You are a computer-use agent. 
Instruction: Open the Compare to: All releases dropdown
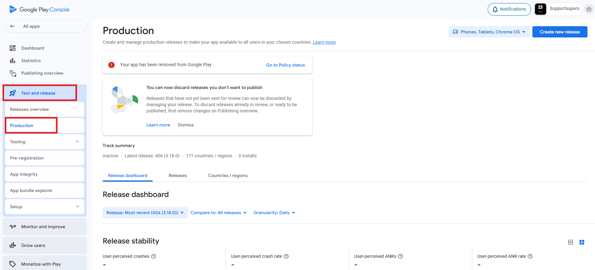click(x=218, y=213)
